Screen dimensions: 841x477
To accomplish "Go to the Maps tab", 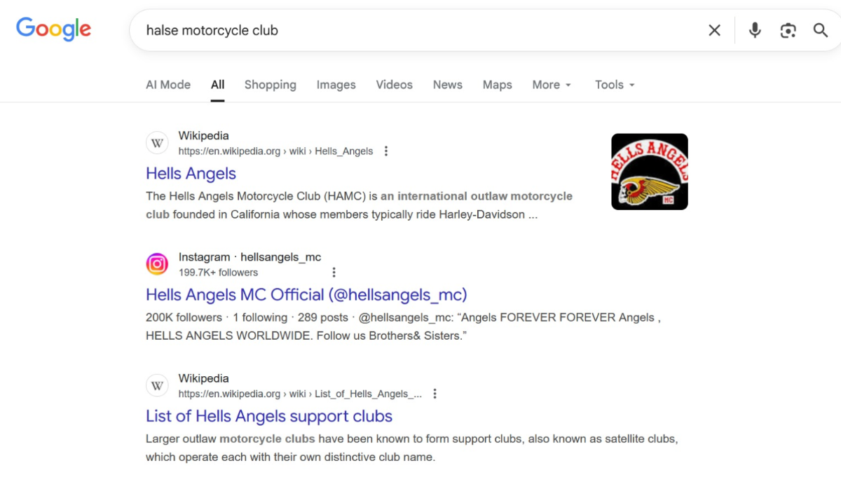I will 497,85.
